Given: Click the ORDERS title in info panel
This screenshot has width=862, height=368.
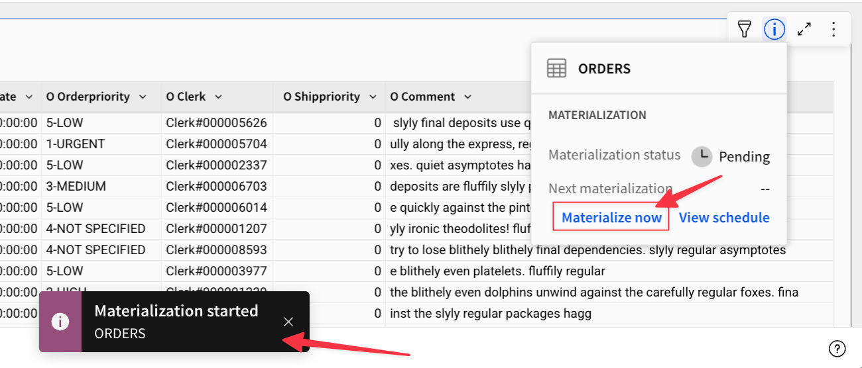Looking at the screenshot, I should 604,69.
